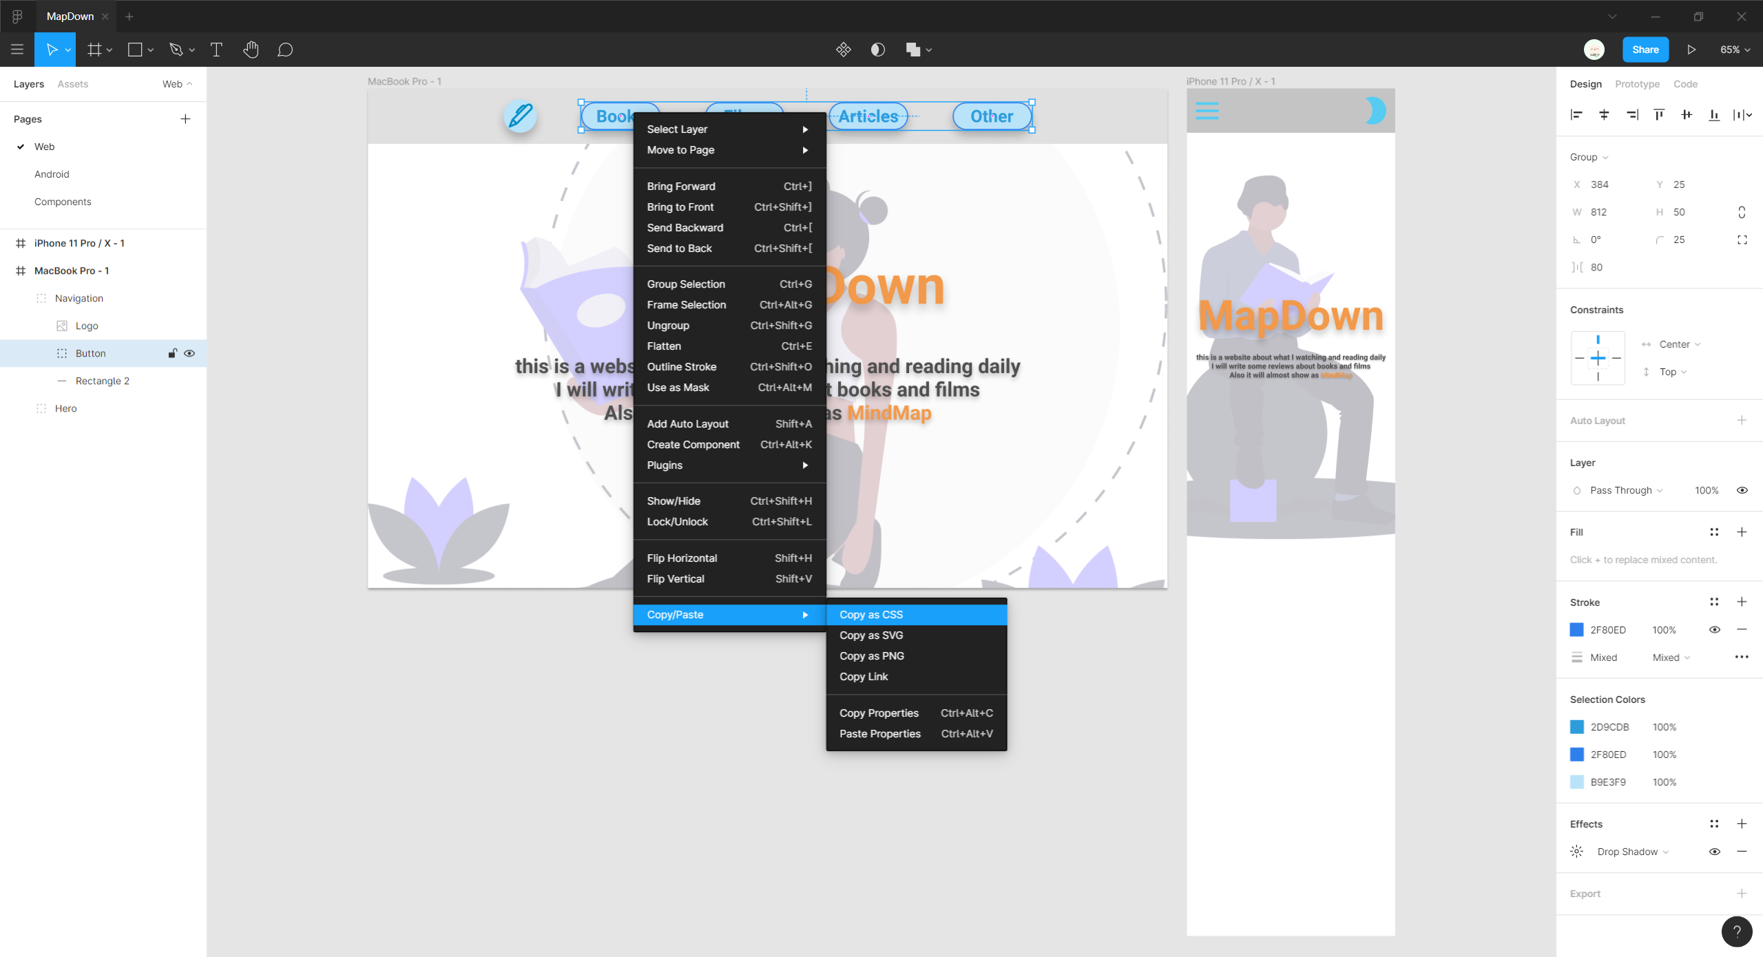
Task: Toggle stroke 2F80ED visibility eye
Action: tap(1715, 630)
